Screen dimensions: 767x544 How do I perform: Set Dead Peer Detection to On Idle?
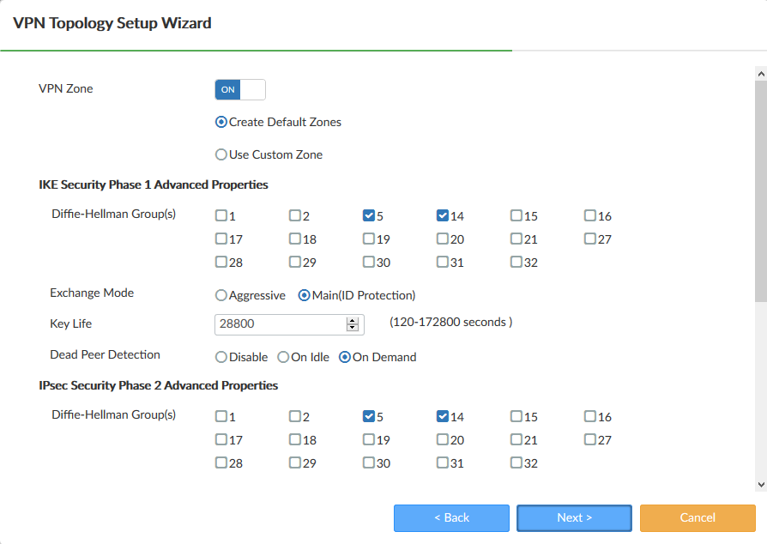[x=282, y=357]
